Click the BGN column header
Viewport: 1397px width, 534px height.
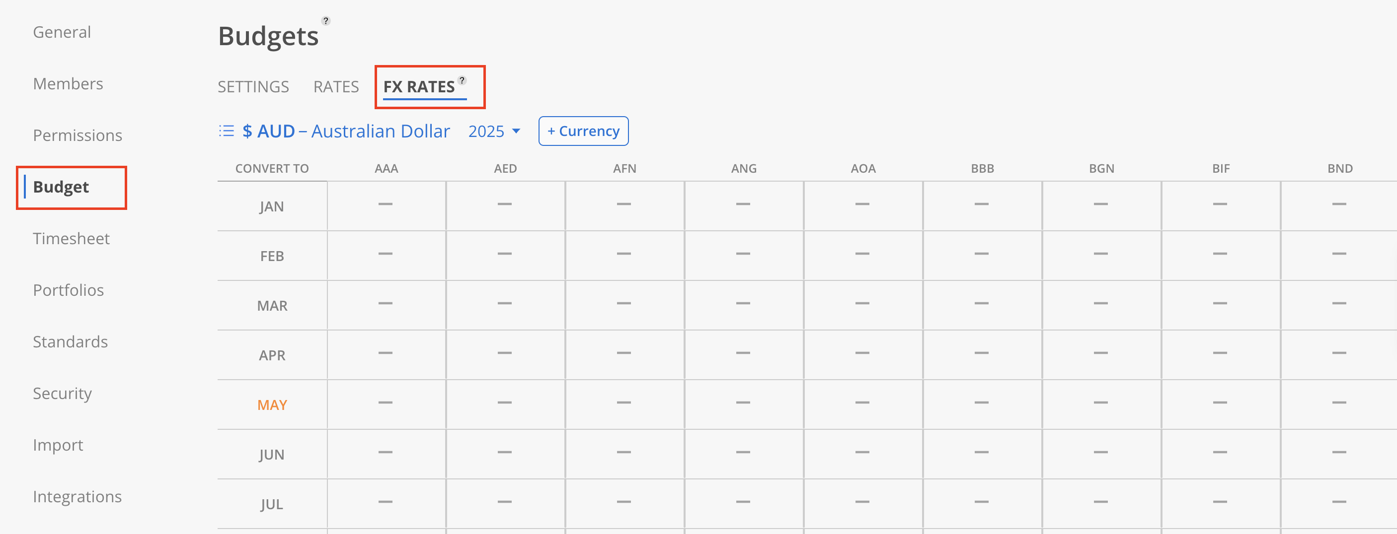pyautogui.click(x=1101, y=168)
